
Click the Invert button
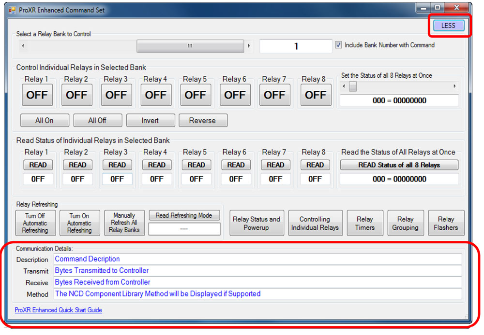click(x=151, y=120)
